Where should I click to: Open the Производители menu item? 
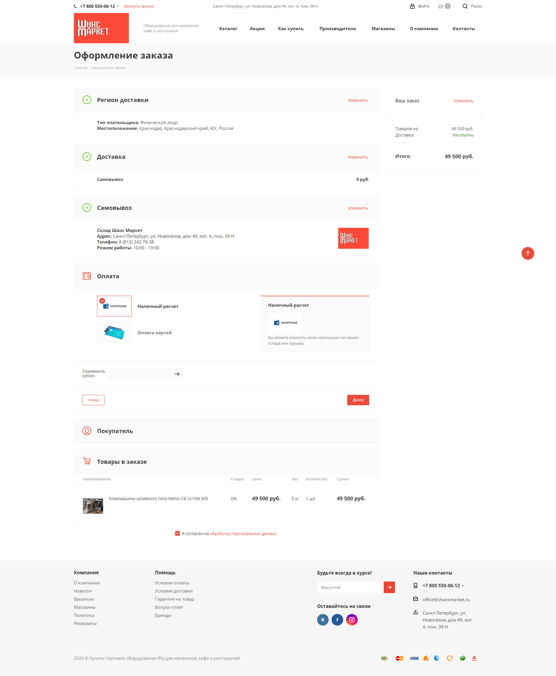(x=338, y=28)
